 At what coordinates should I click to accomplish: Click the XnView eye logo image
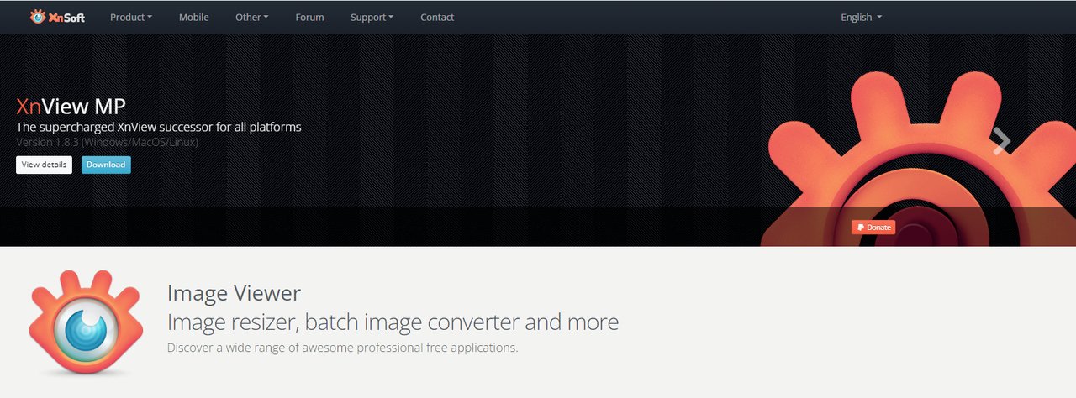tap(84, 322)
